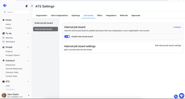Screen dimensions: 185x99
Task: Open the account dropdown arrow
Action: coord(29,95)
